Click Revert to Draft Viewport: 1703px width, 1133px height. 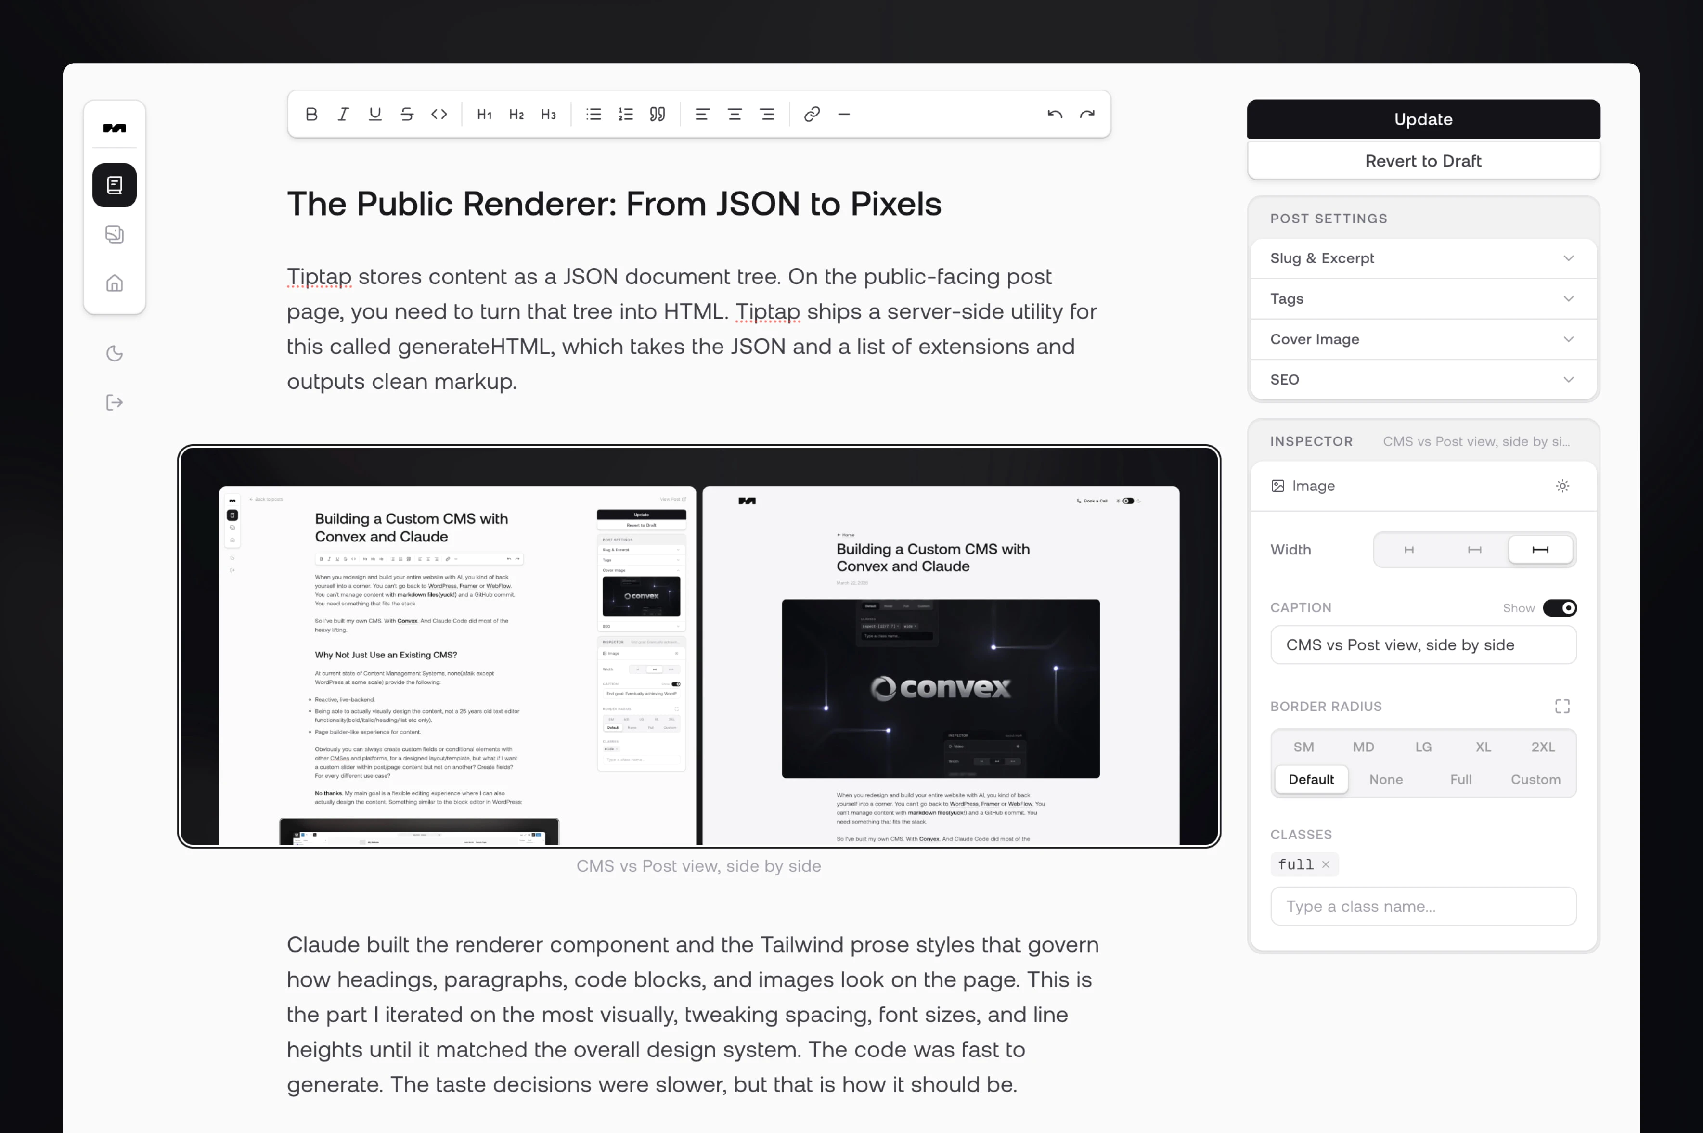pos(1423,160)
